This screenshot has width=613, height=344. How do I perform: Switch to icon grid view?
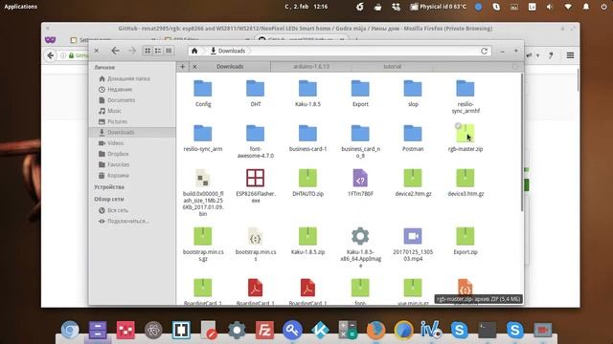148,51
